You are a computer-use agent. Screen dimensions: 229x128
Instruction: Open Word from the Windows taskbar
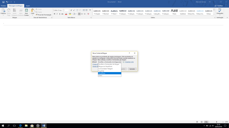point(44,126)
